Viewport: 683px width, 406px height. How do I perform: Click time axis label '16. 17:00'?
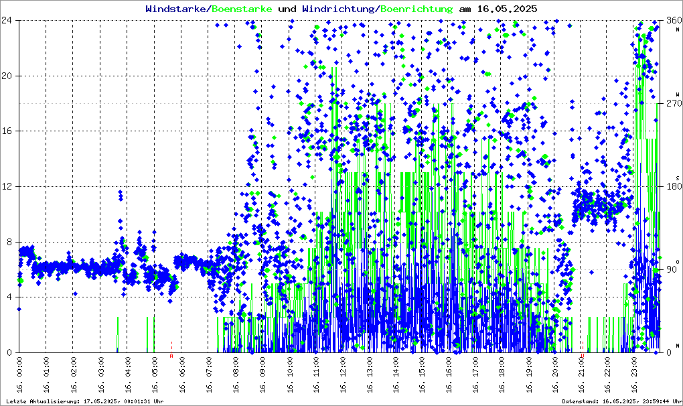475,375
